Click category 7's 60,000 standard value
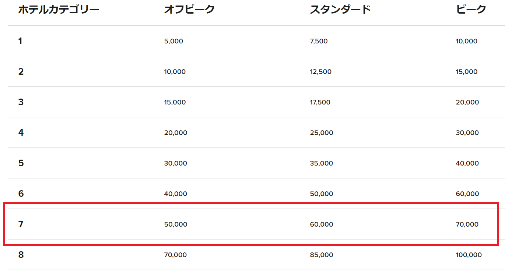Image resolution: width=505 pixels, height=277 pixels. (321, 224)
